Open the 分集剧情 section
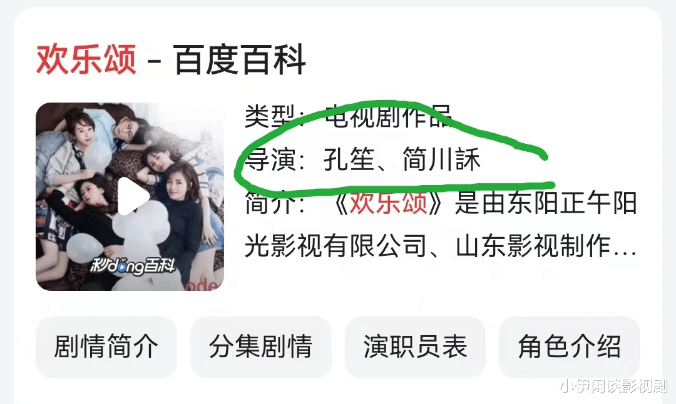 pos(260,346)
